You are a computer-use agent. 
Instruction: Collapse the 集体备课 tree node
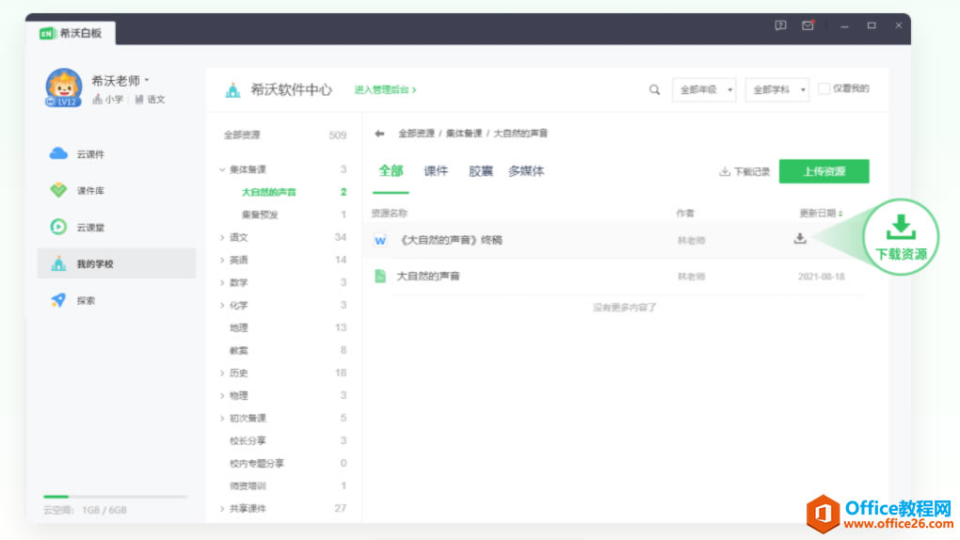coord(222,169)
